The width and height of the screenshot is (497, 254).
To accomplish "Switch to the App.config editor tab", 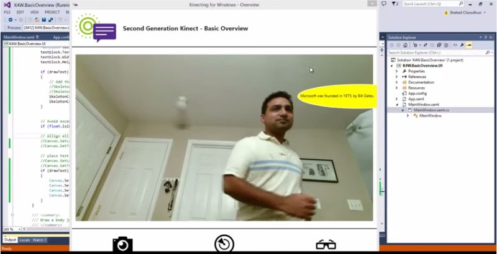I will pos(61,37).
